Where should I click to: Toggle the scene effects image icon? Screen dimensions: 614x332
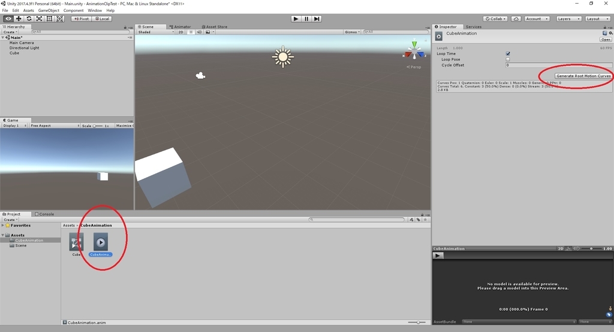tap(208, 32)
